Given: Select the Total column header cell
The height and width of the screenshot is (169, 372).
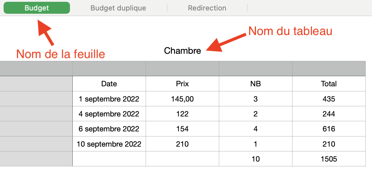Looking at the screenshot, I should pyautogui.click(x=329, y=84).
